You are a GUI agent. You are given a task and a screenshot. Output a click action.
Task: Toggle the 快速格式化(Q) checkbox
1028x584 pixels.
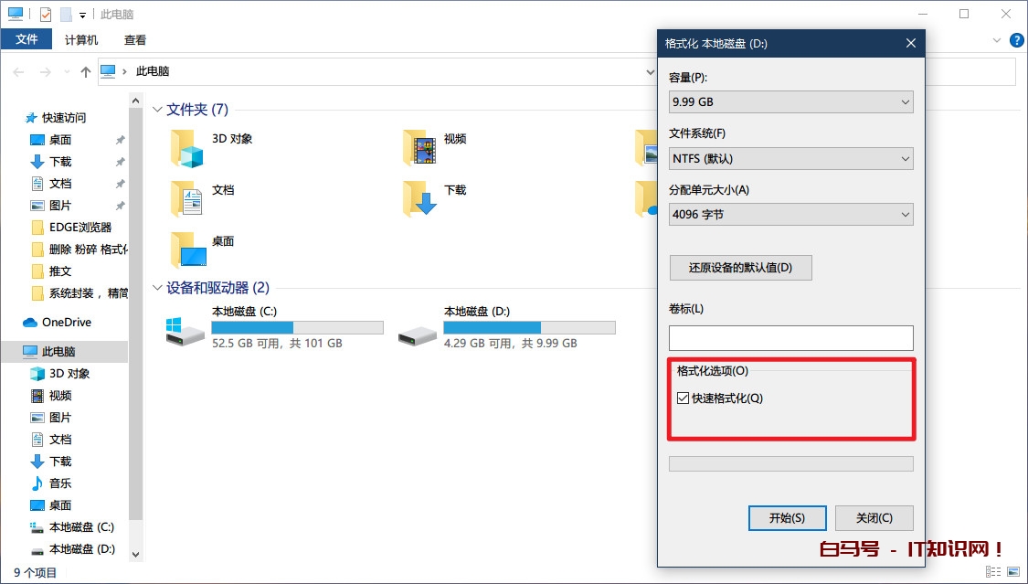684,398
